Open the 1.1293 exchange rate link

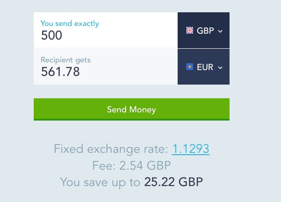190,149
